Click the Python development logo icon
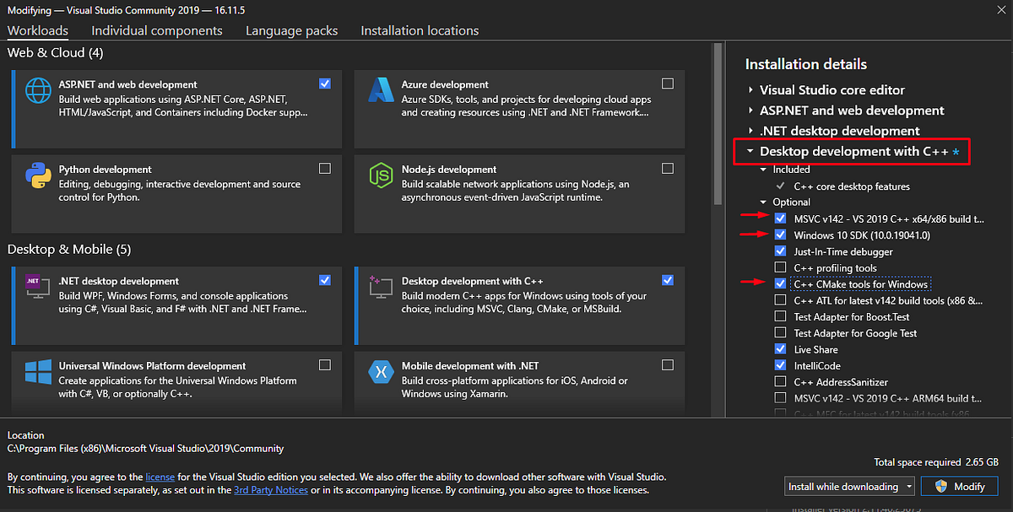The image size is (1013, 512). tap(39, 175)
